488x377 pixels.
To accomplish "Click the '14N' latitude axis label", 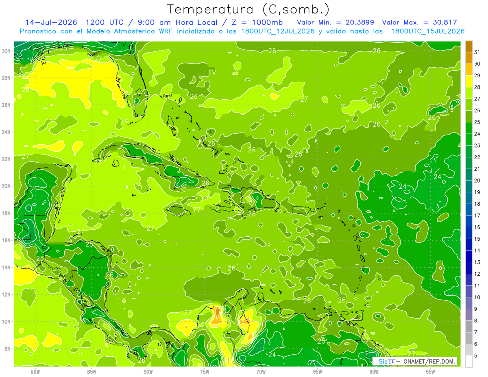I will point(7,268).
